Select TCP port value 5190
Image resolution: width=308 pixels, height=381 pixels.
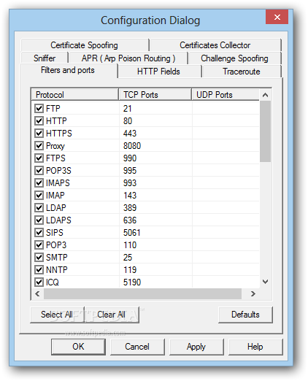132,282
